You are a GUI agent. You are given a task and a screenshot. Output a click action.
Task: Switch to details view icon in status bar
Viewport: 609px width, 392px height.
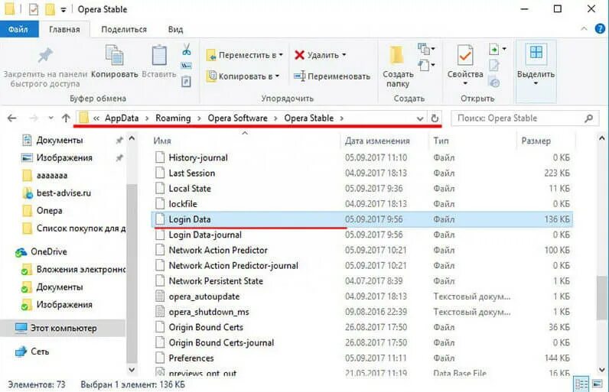pyautogui.click(x=581, y=384)
